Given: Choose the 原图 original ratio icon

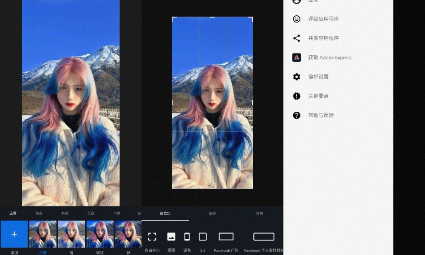Looking at the screenshot, I should click(171, 237).
